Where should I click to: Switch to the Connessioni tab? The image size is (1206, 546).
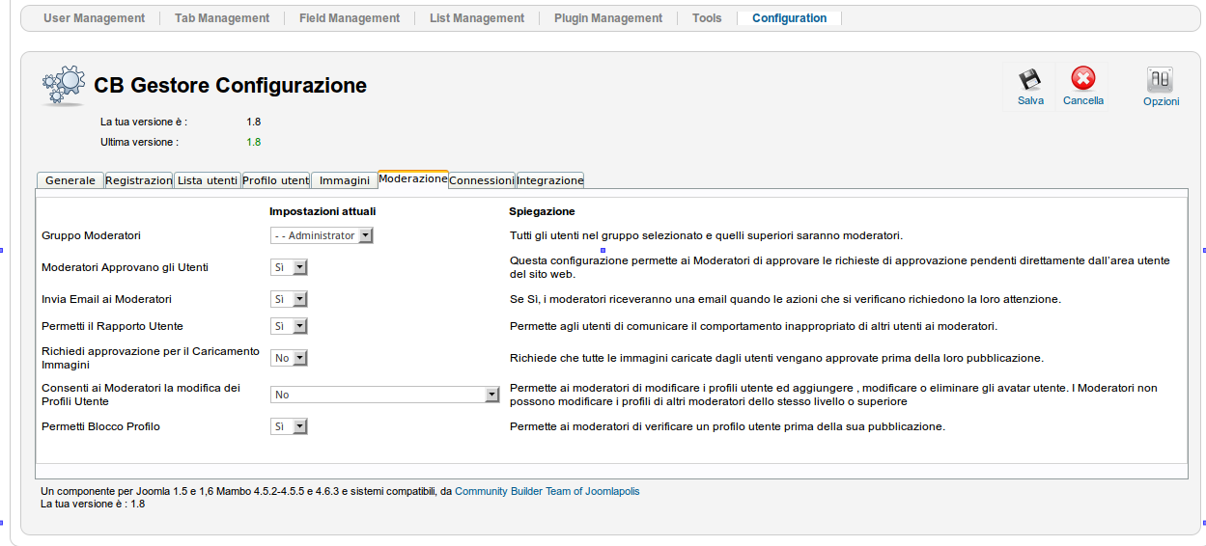point(482,180)
